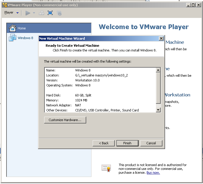
Task: Select the Name value Windows 8
Action: coord(83,70)
